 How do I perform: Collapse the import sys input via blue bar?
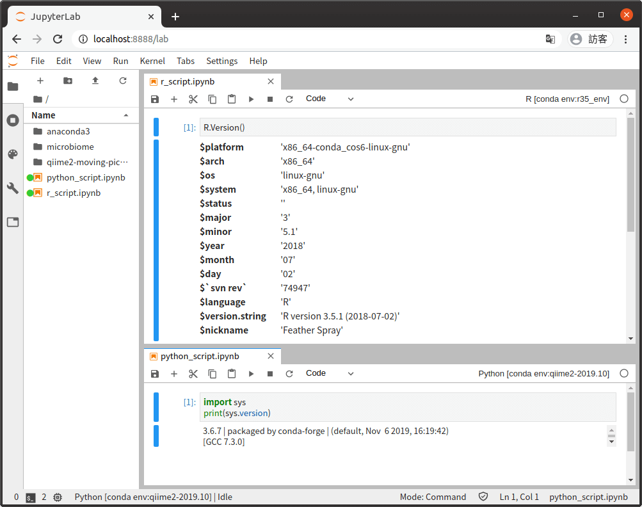pos(156,407)
